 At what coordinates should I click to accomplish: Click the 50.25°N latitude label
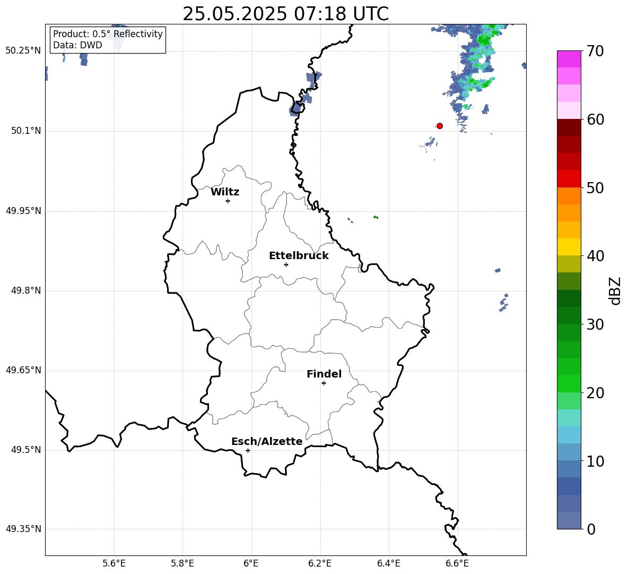(23, 51)
